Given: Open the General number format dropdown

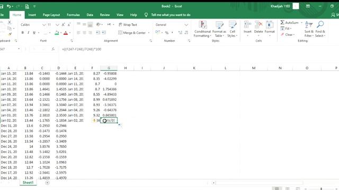Looking at the screenshot, I should [x=186, y=25].
